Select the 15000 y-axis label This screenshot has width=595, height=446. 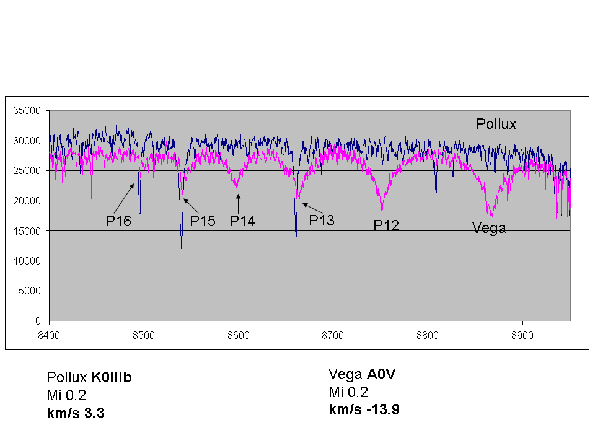(x=27, y=231)
